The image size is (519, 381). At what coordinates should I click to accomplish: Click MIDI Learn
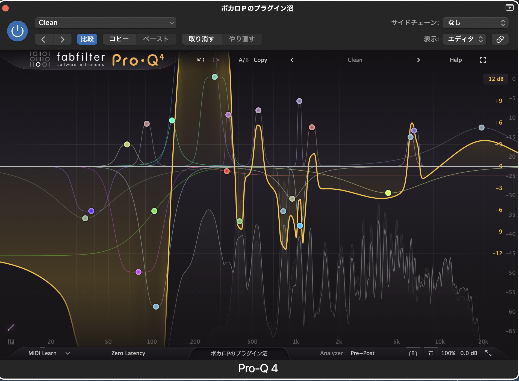point(42,353)
